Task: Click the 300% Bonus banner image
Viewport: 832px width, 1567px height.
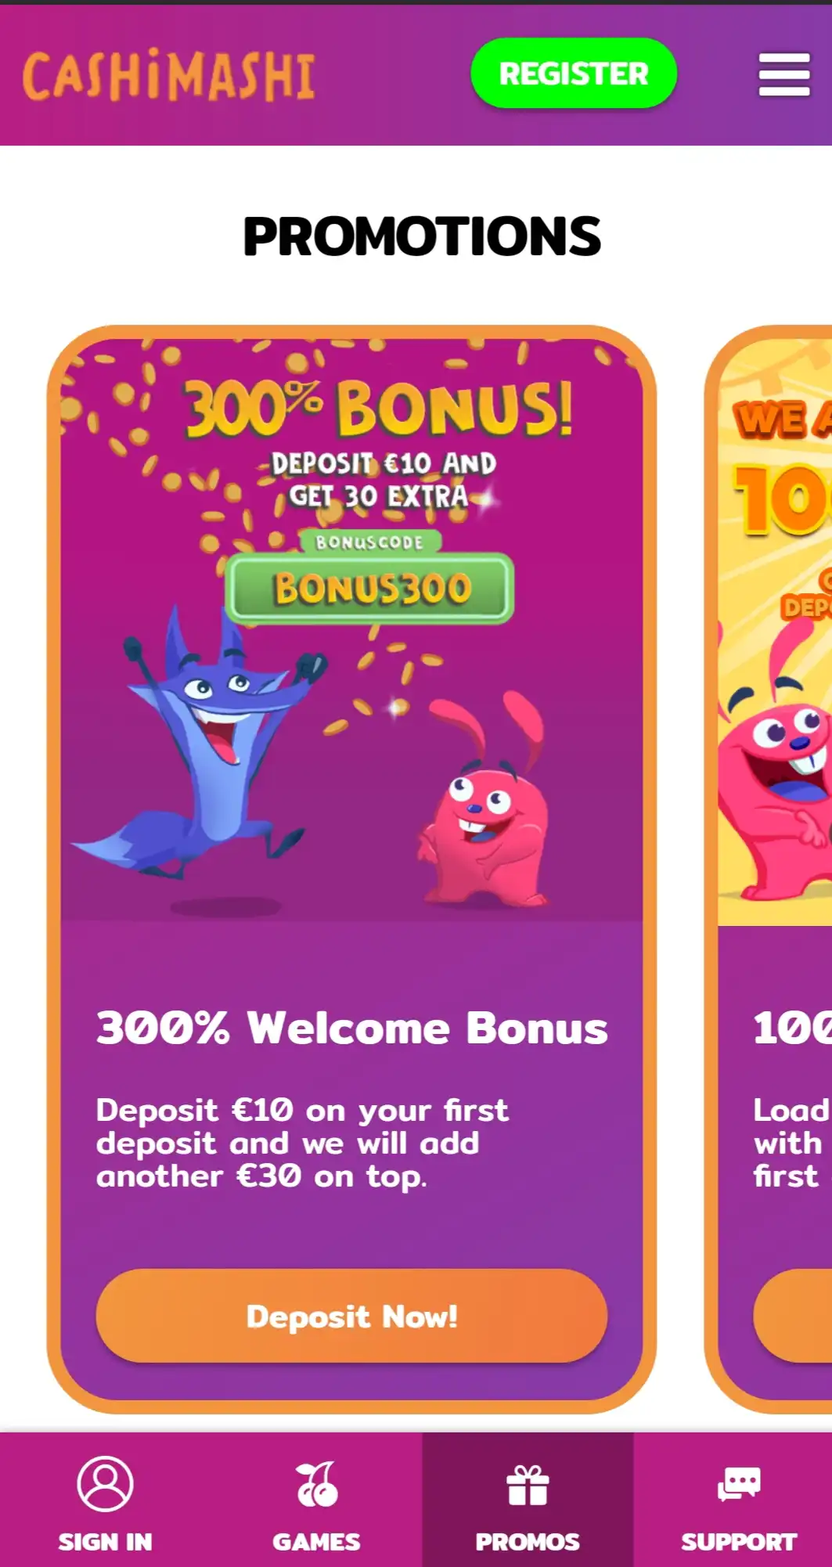Action: [x=351, y=630]
